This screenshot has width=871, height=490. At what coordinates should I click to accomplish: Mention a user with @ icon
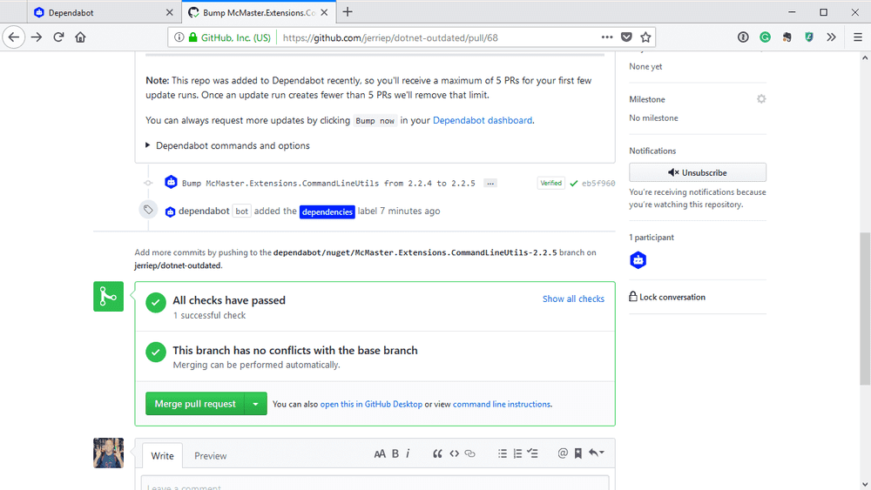tap(563, 453)
